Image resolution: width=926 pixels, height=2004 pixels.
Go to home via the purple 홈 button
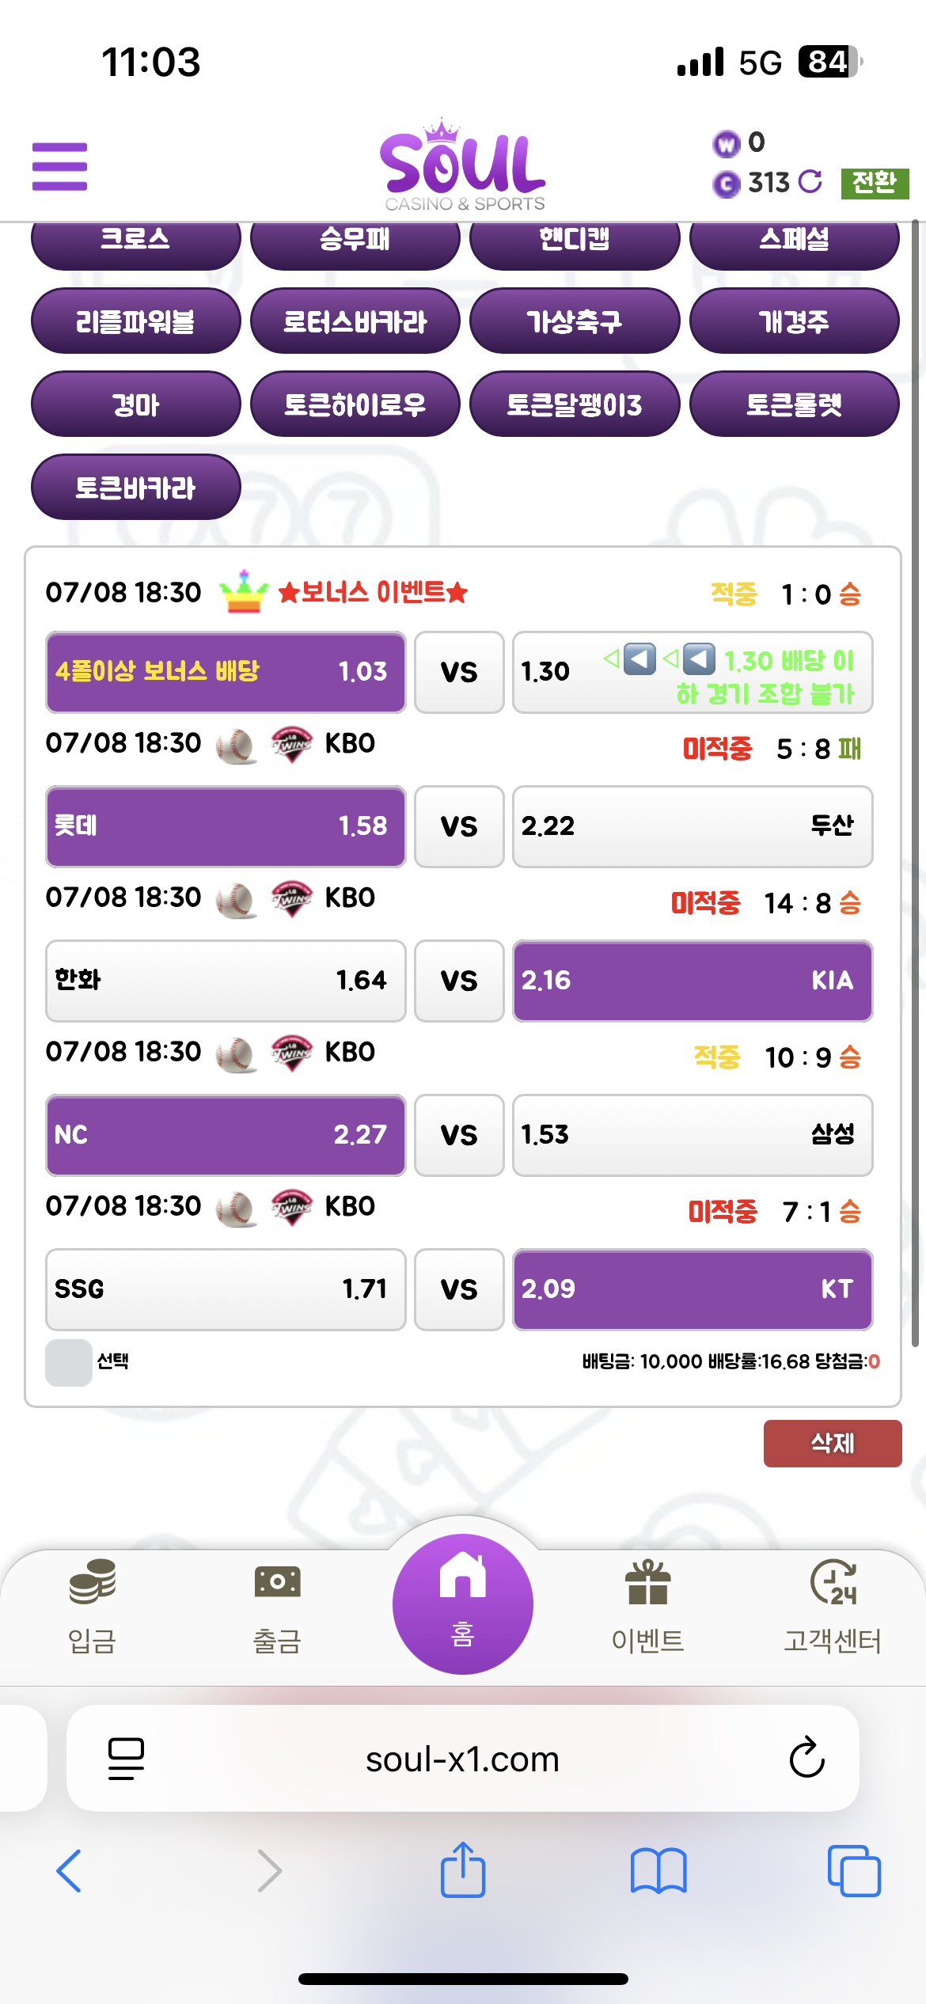click(x=463, y=1604)
